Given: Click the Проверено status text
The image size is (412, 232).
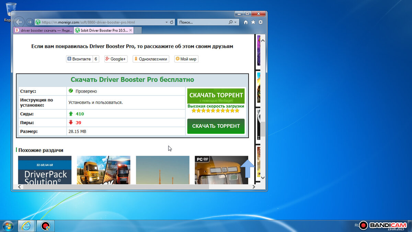Looking at the screenshot, I should 86,91.
